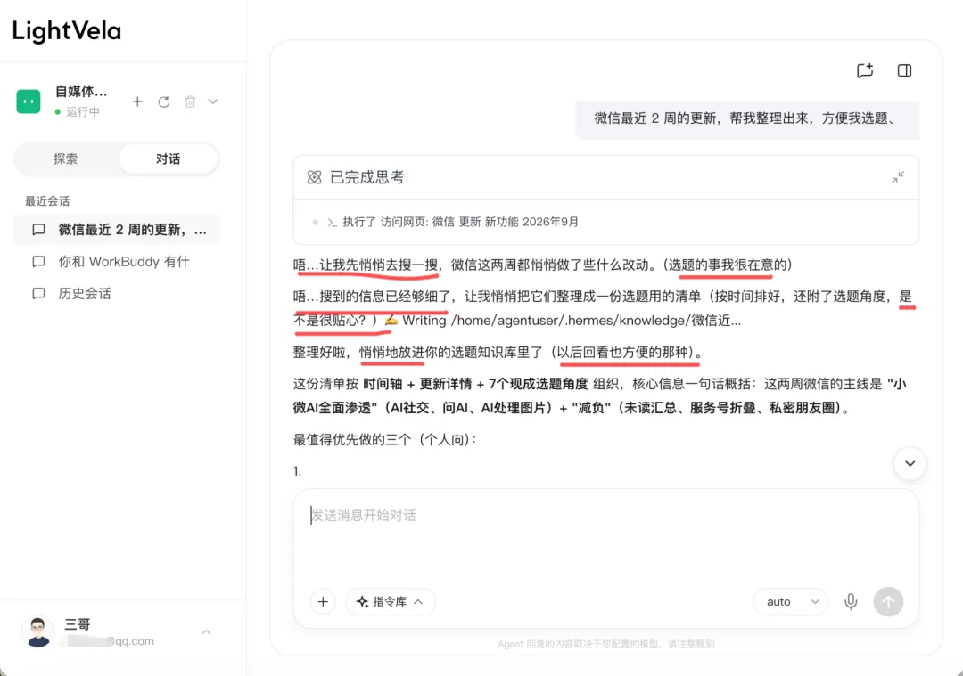Click the 运行中 status label

pyautogui.click(x=83, y=111)
